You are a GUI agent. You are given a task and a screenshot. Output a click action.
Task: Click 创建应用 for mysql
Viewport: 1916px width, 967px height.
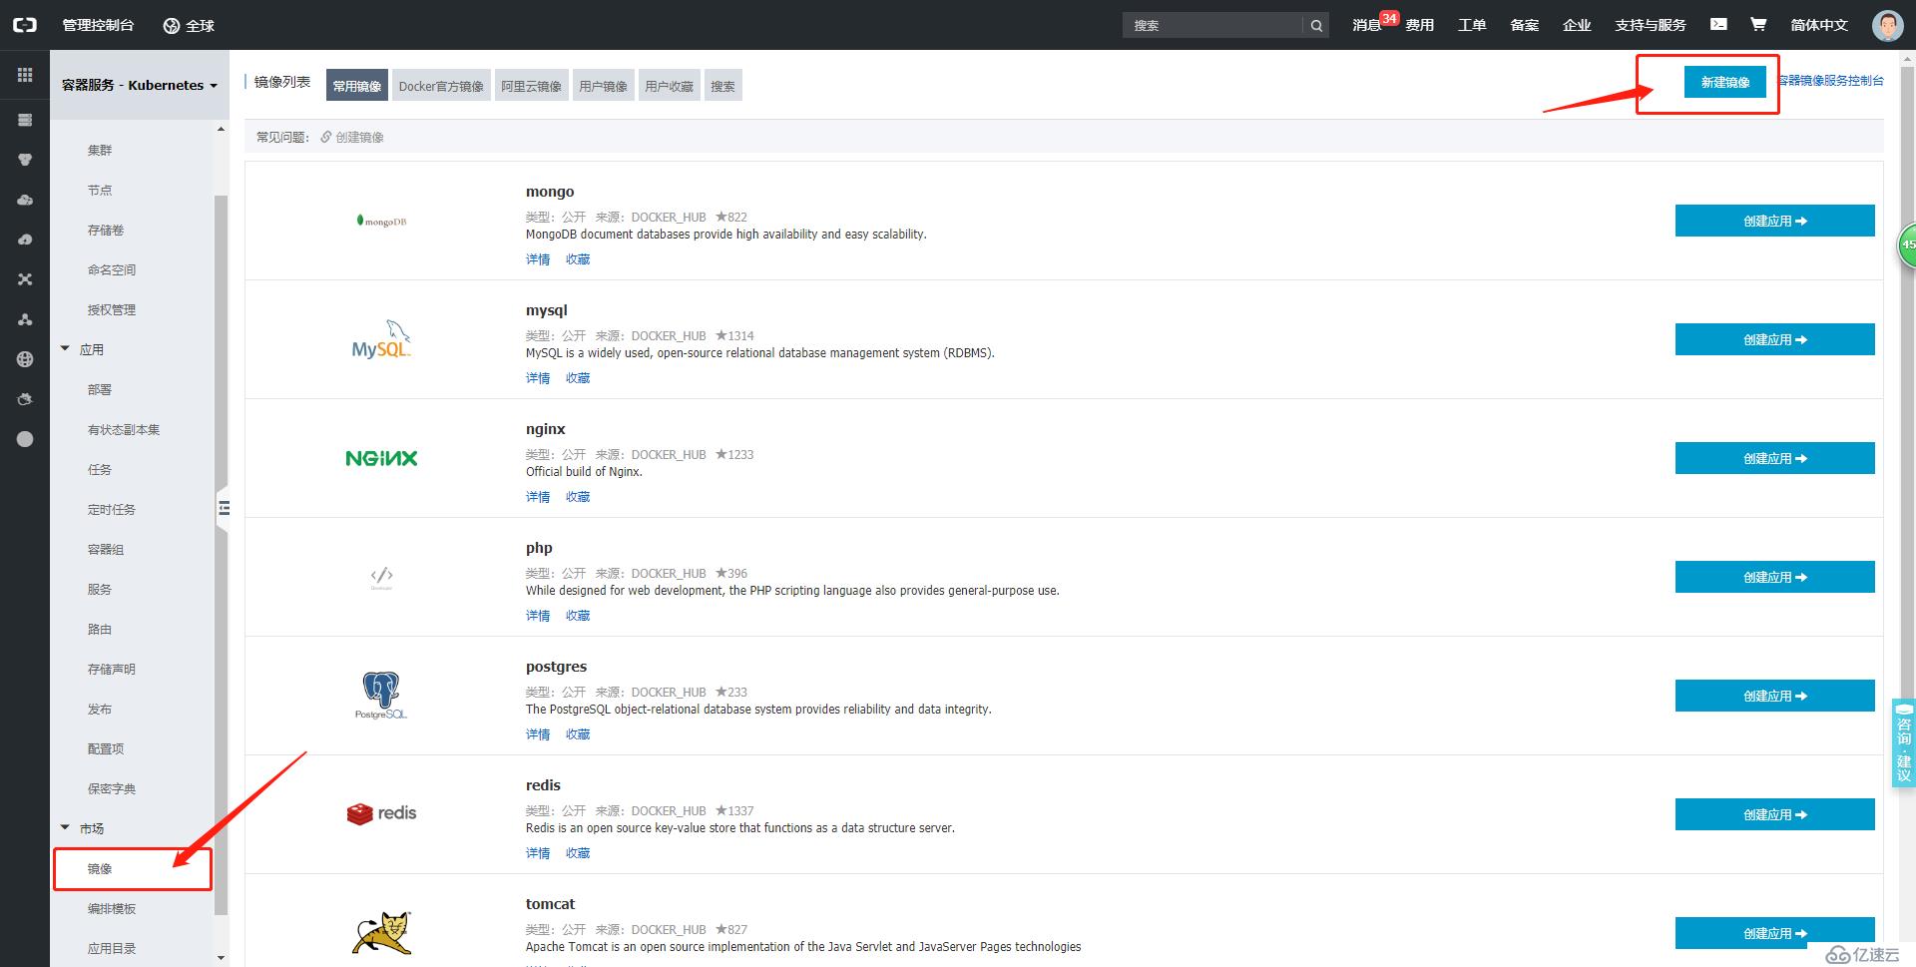pyautogui.click(x=1774, y=339)
